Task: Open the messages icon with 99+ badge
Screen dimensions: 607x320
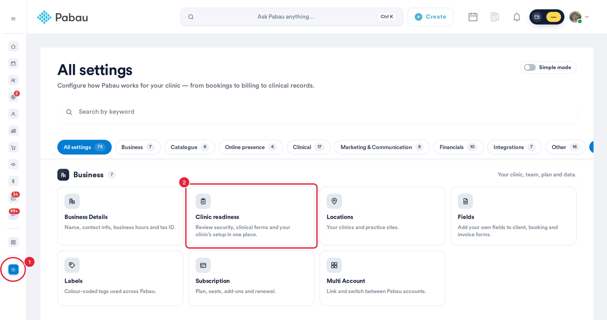Action: pos(13,214)
